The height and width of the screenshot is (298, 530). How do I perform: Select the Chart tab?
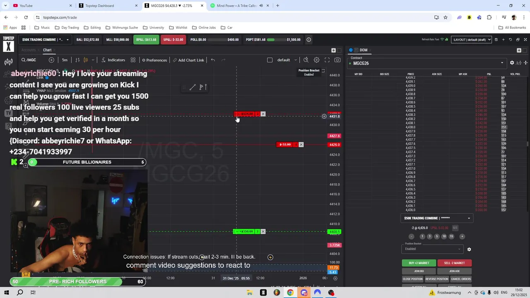[47, 50]
